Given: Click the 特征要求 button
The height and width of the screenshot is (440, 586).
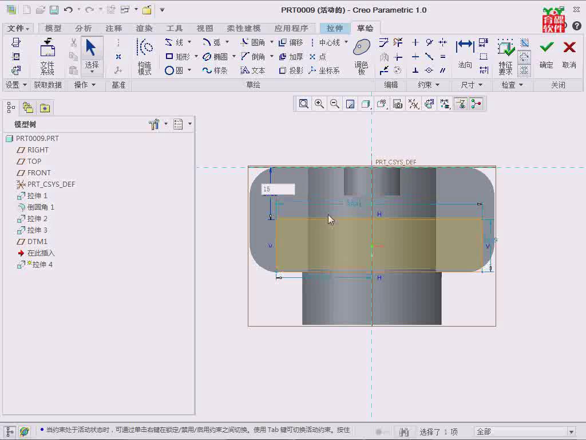Looking at the screenshot, I should [x=506, y=57].
